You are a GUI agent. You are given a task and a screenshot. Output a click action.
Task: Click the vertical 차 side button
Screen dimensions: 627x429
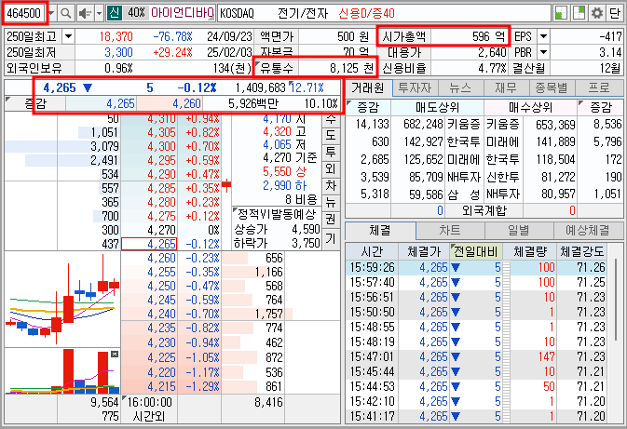point(331,186)
